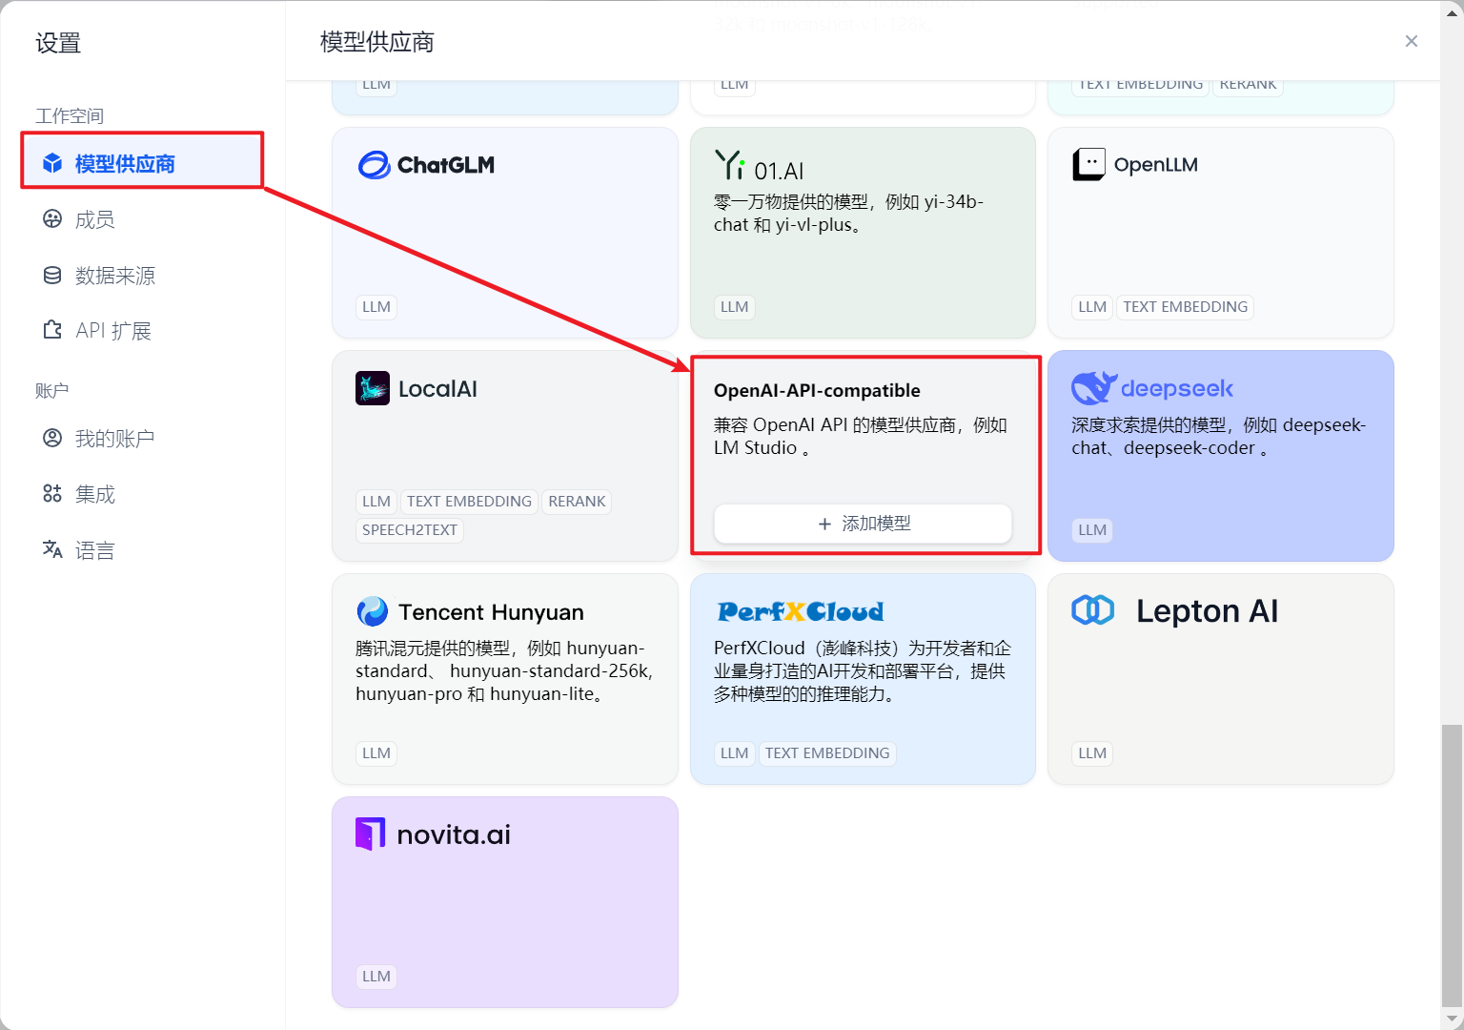Click the OpenLLM terminal icon
Screen dimensions: 1464x1030
[x=1088, y=163]
